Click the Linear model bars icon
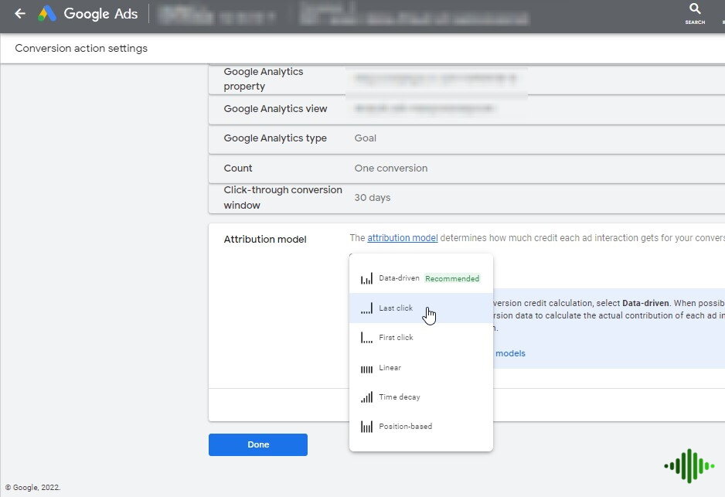 [366, 368]
